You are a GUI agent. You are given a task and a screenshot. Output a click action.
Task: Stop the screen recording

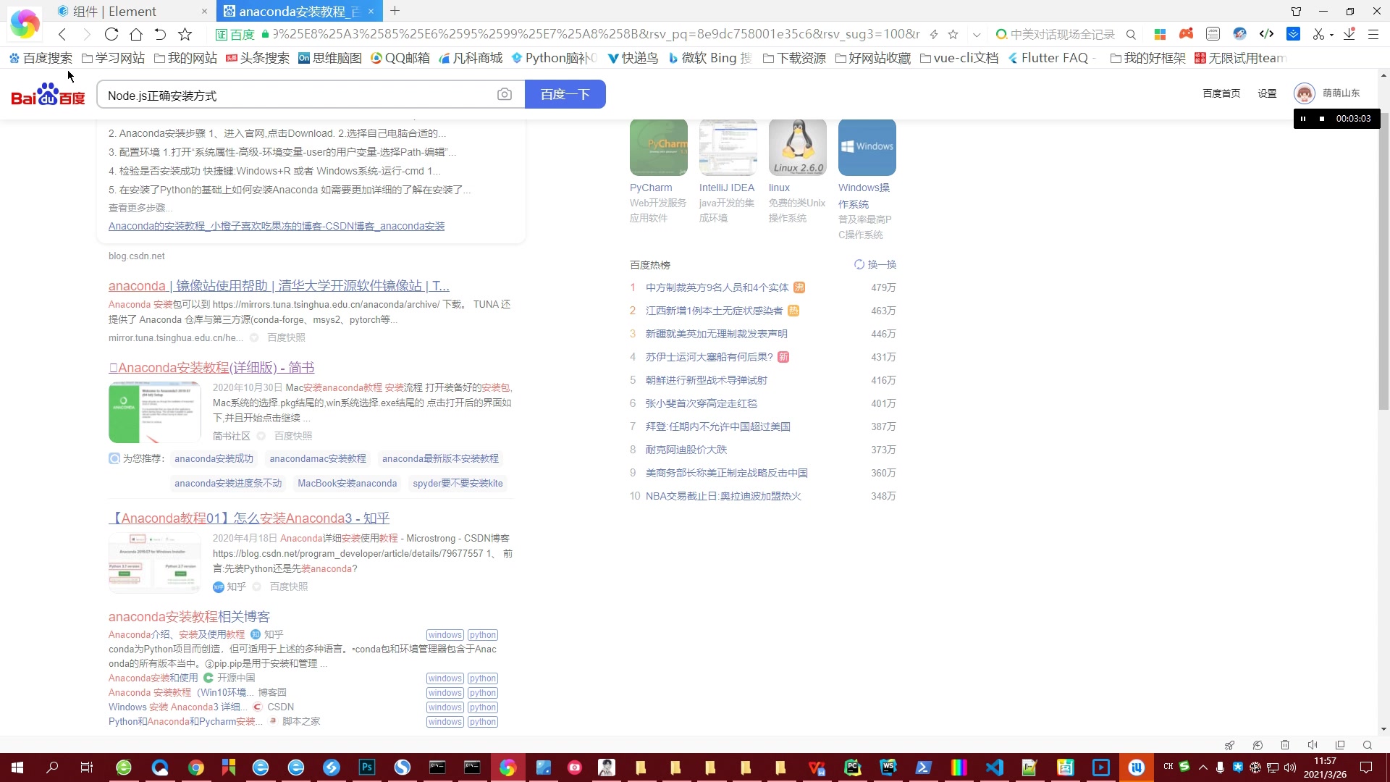coord(1322,119)
